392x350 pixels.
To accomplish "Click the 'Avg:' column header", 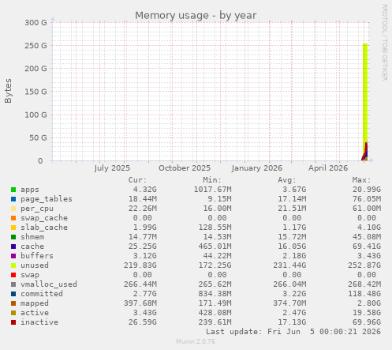I will 287,180.
